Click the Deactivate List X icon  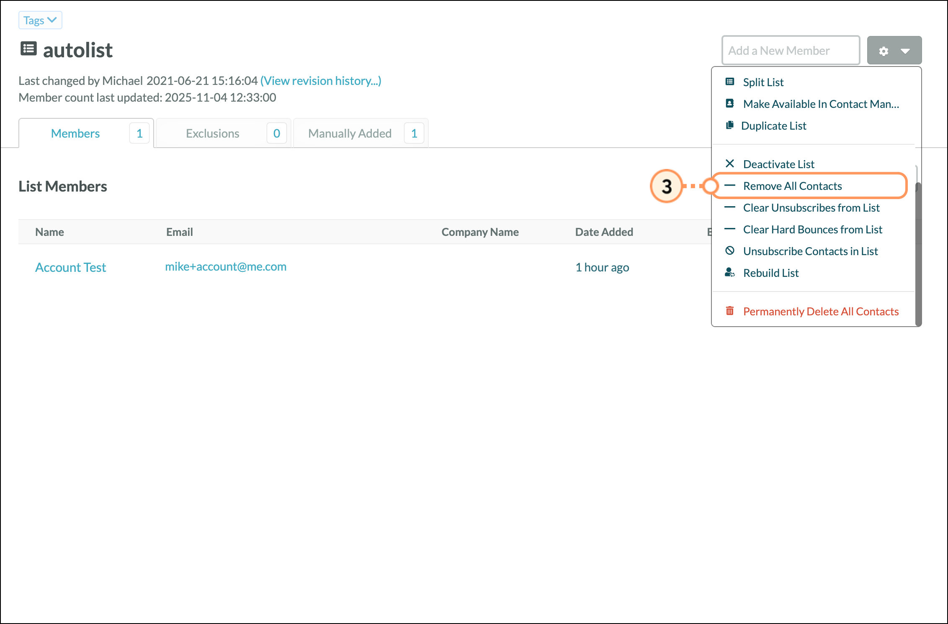coord(730,164)
